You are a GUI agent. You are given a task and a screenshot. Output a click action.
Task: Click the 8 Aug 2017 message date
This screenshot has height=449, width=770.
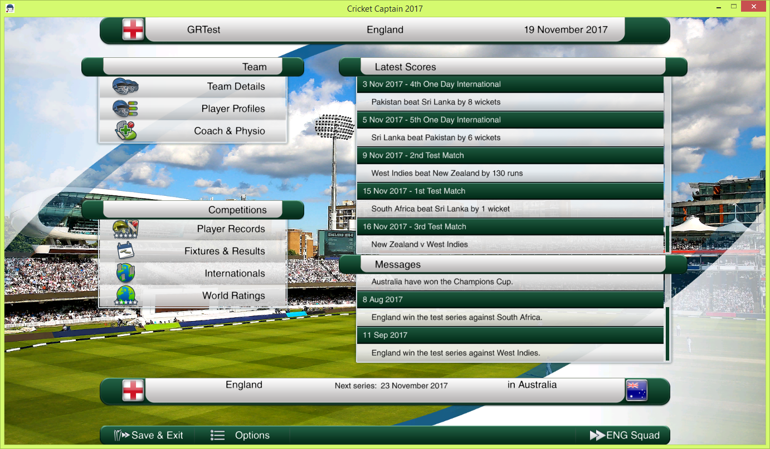[510, 300]
